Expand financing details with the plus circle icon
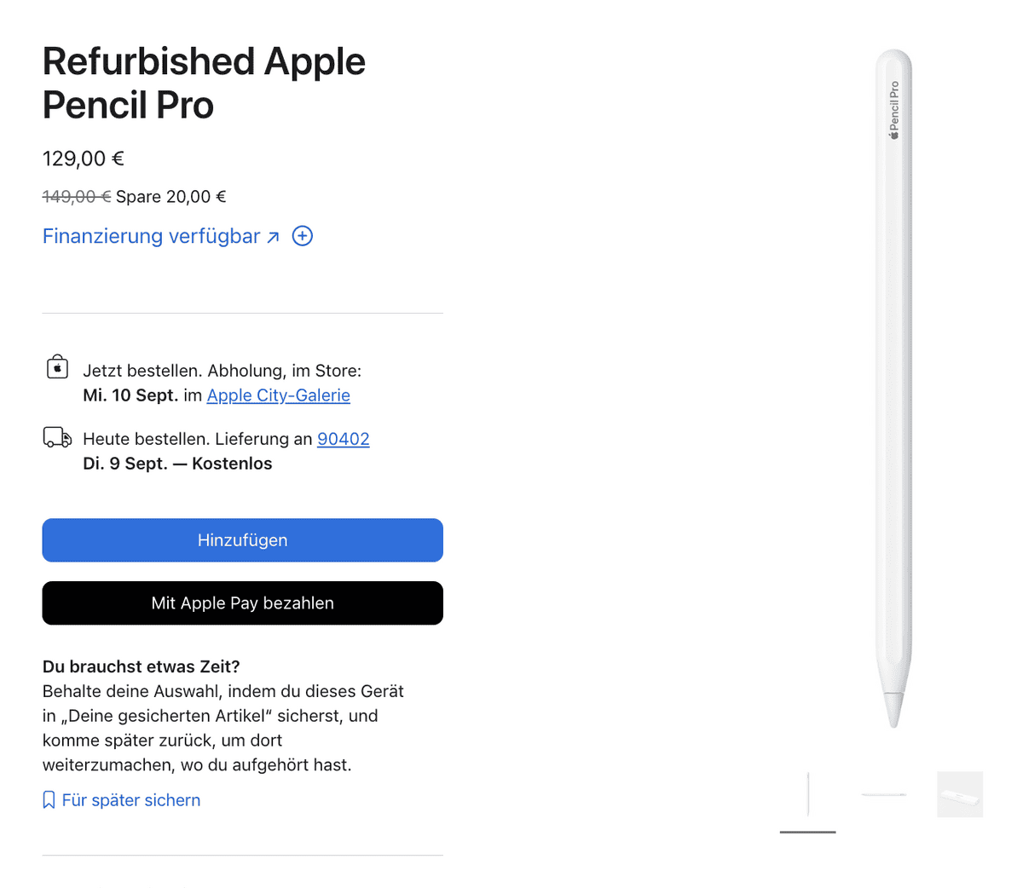This screenshot has width=1023, height=888. pyautogui.click(x=303, y=236)
